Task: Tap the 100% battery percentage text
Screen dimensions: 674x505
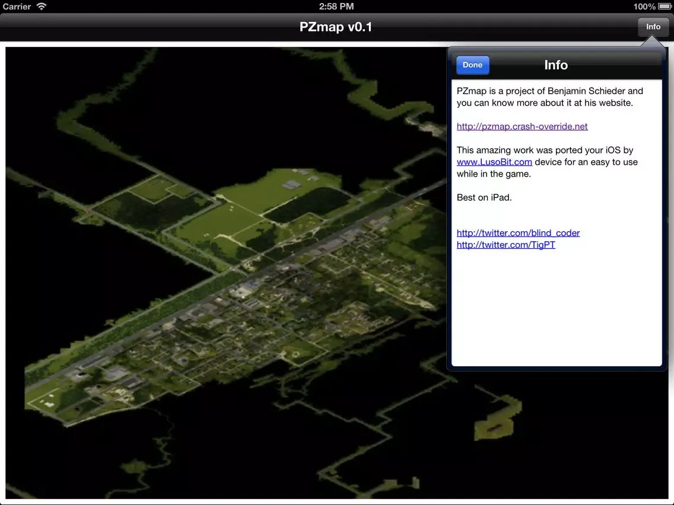Action: (644, 7)
